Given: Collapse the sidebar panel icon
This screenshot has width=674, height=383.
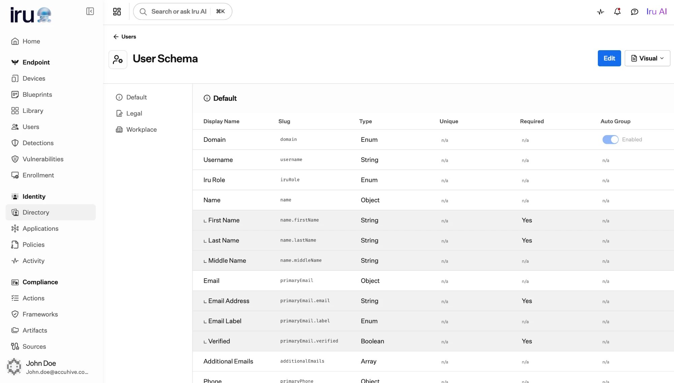Looking at the screenshot, I should (90, 11).
